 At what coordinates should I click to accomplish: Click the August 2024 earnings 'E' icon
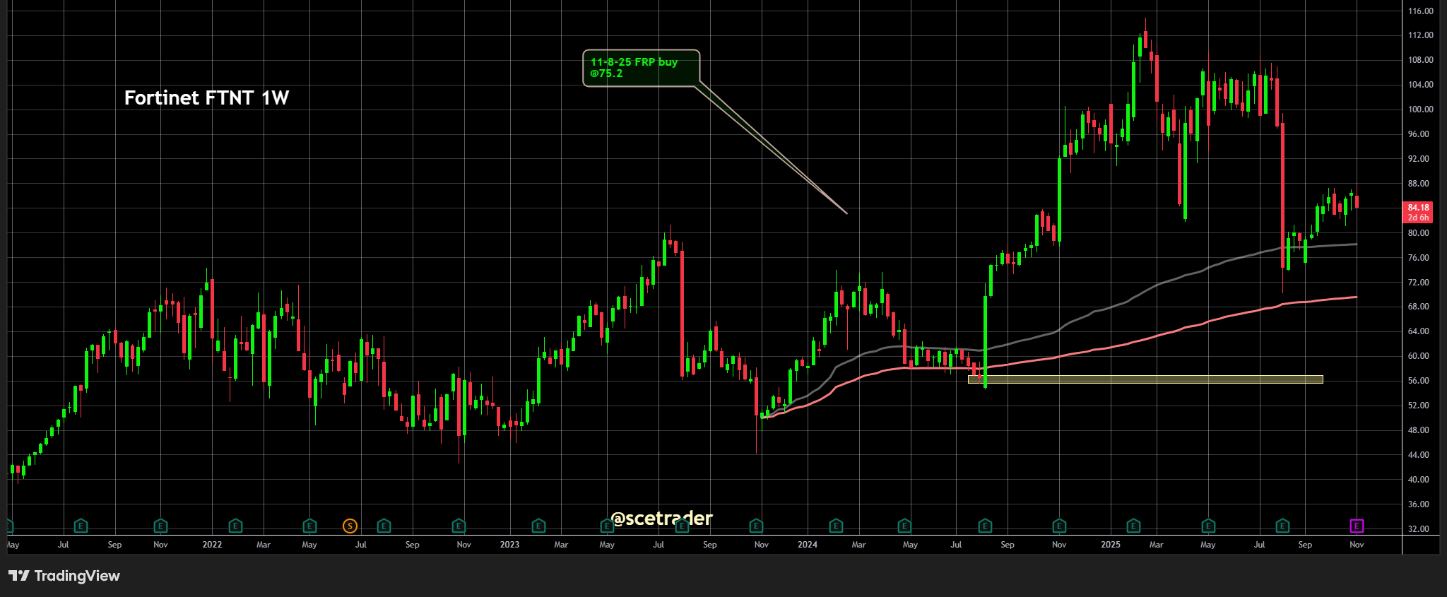[x=985, y=526]
